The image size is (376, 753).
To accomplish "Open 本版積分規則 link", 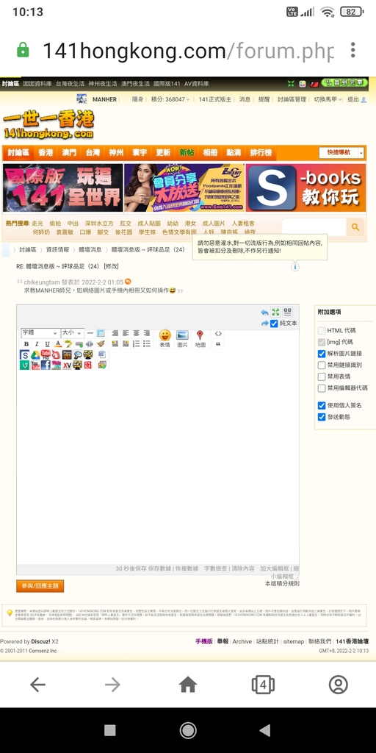I will coord(282,583).
